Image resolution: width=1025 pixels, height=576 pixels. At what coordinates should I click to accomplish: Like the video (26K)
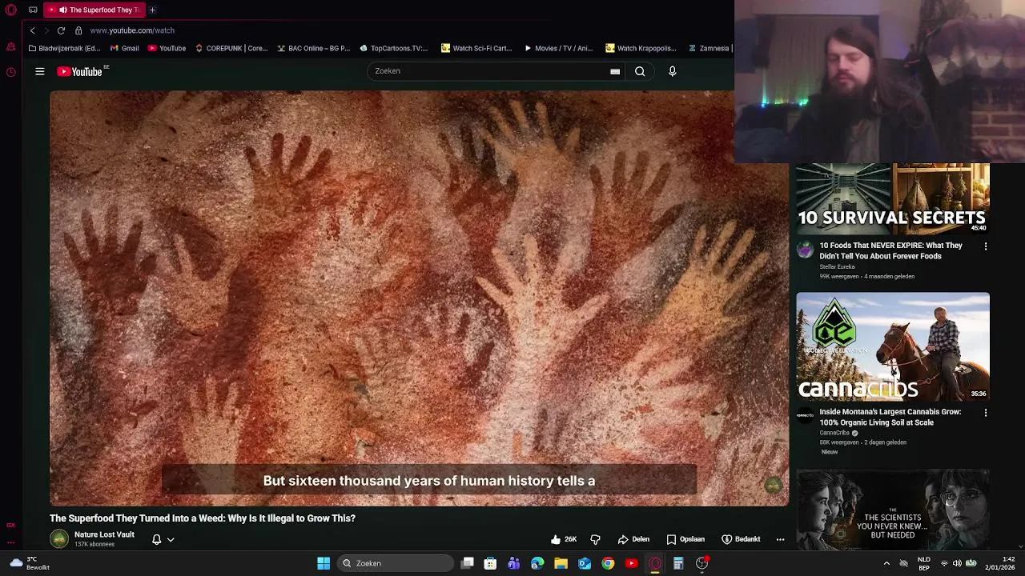(x=564, y=539)
